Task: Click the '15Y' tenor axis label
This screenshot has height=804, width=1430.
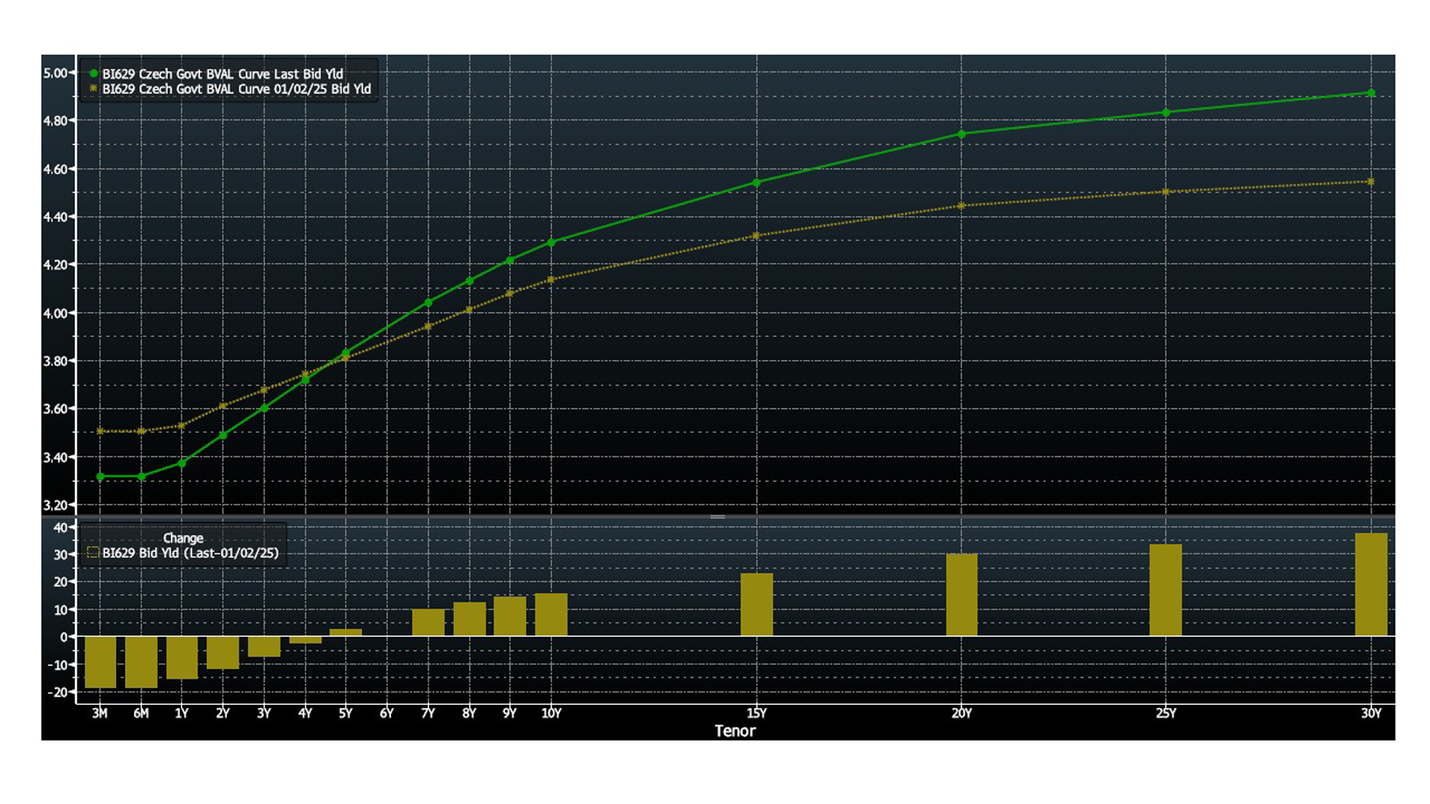Action: [x=757, y=713]
